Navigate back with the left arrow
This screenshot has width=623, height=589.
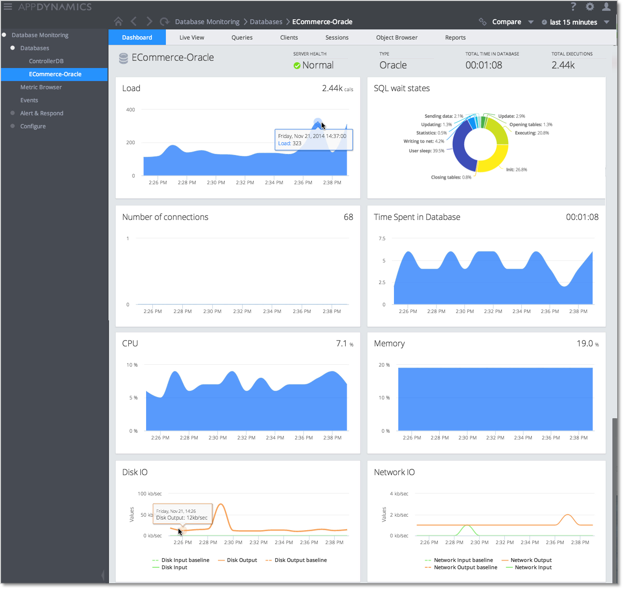134,21
